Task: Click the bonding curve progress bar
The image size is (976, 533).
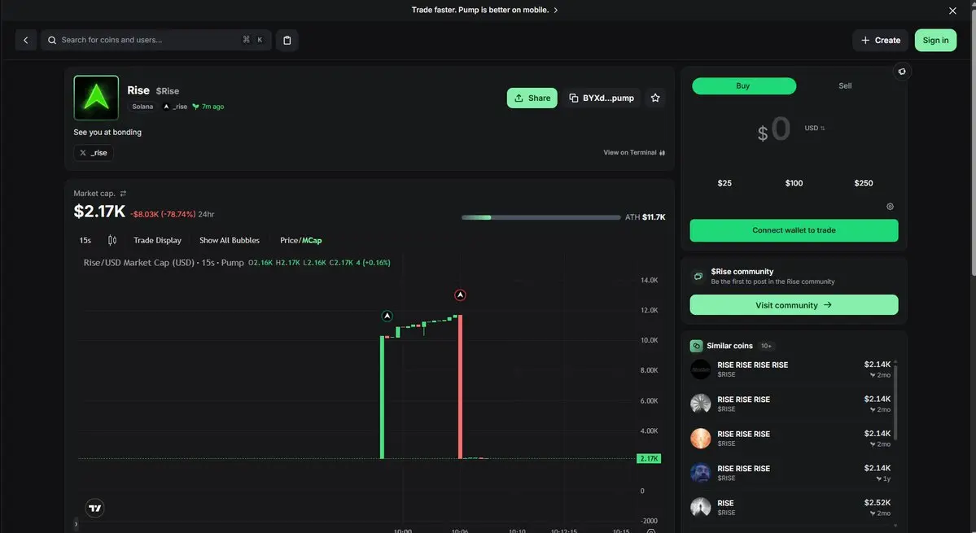Action: coord(541,218)
